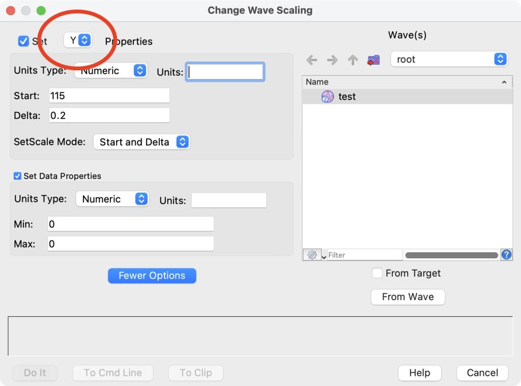The width and height of the screenshot is (521, 386).
Task: Go forward in data folder browser
Action: click(332, 60)
